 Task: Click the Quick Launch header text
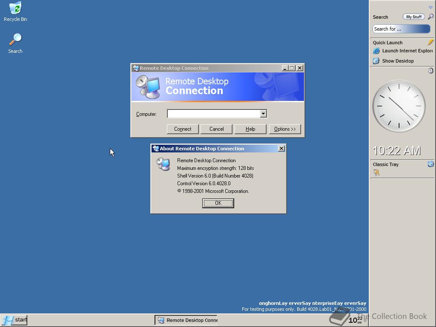point(387,43)
